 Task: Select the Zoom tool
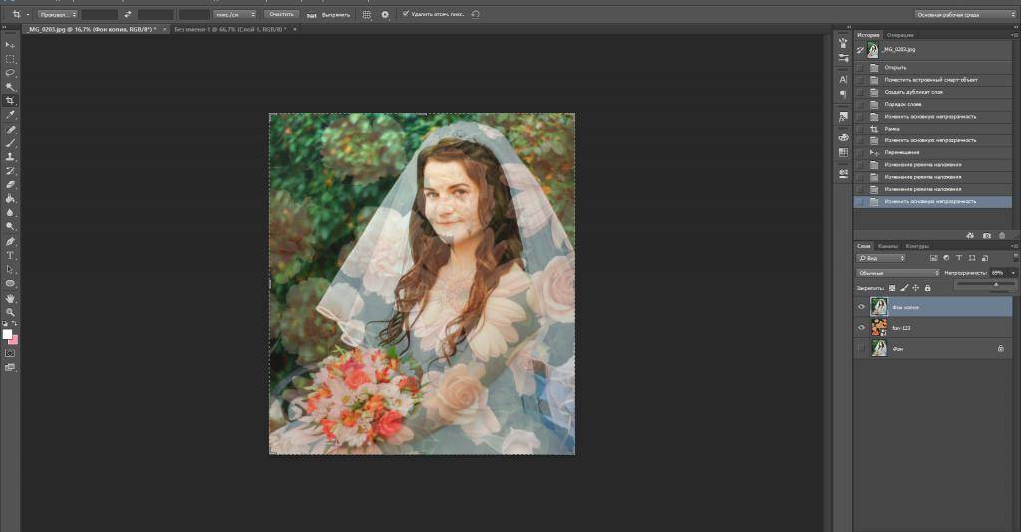(x=10, y=312)
